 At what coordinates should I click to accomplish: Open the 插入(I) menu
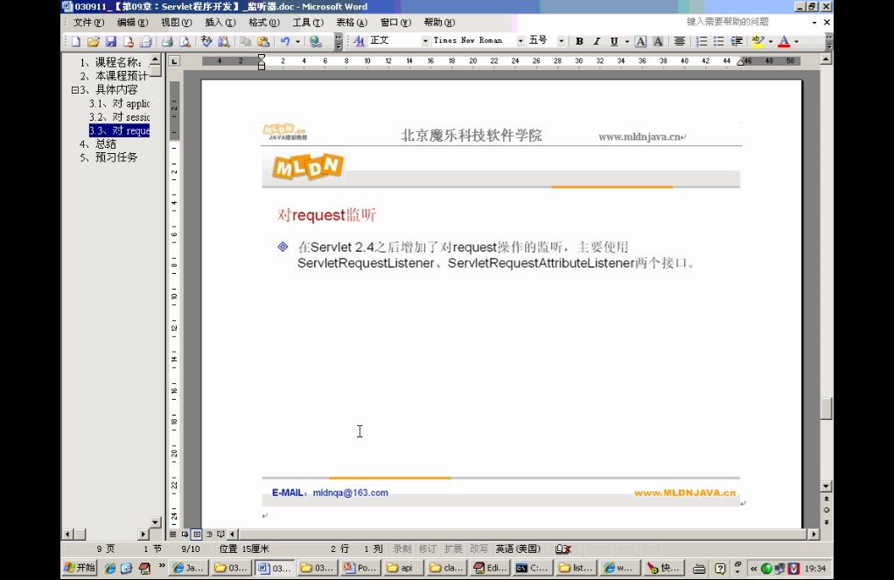click(x=220, y=22)
